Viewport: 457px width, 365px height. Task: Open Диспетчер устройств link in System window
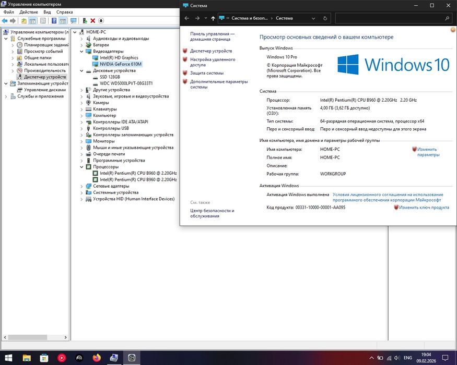[x=211, y=51]
